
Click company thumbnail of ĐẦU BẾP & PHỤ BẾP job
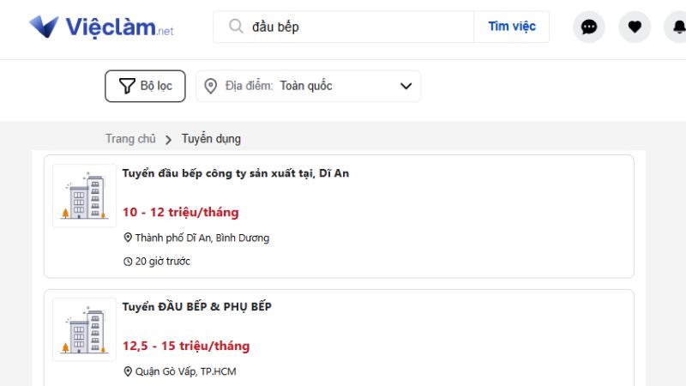[84, 329]
